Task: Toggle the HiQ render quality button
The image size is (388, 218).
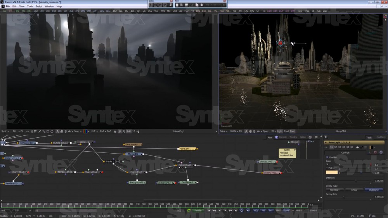Action: click(256, 210)
